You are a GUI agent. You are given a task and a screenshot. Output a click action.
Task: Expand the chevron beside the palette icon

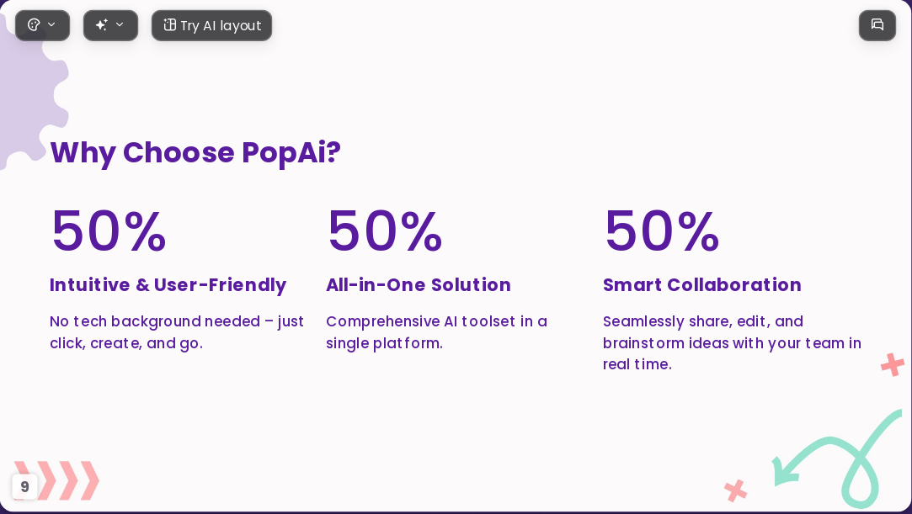click(51, 24)
